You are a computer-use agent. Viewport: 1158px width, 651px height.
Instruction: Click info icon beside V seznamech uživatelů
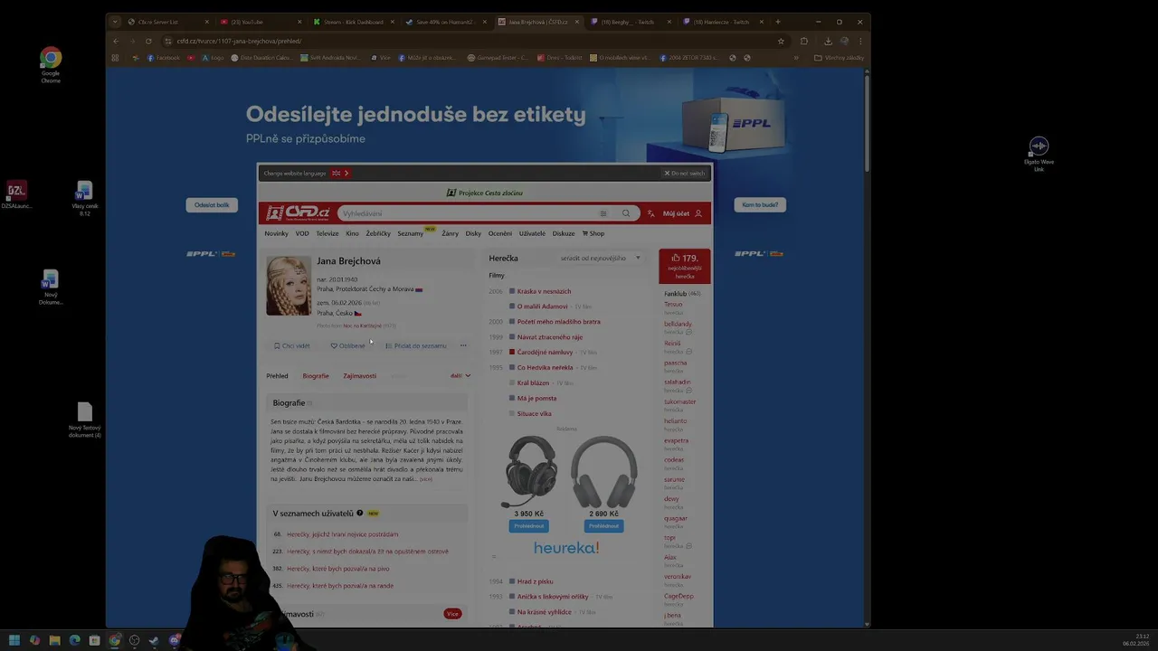pos(359,513)
